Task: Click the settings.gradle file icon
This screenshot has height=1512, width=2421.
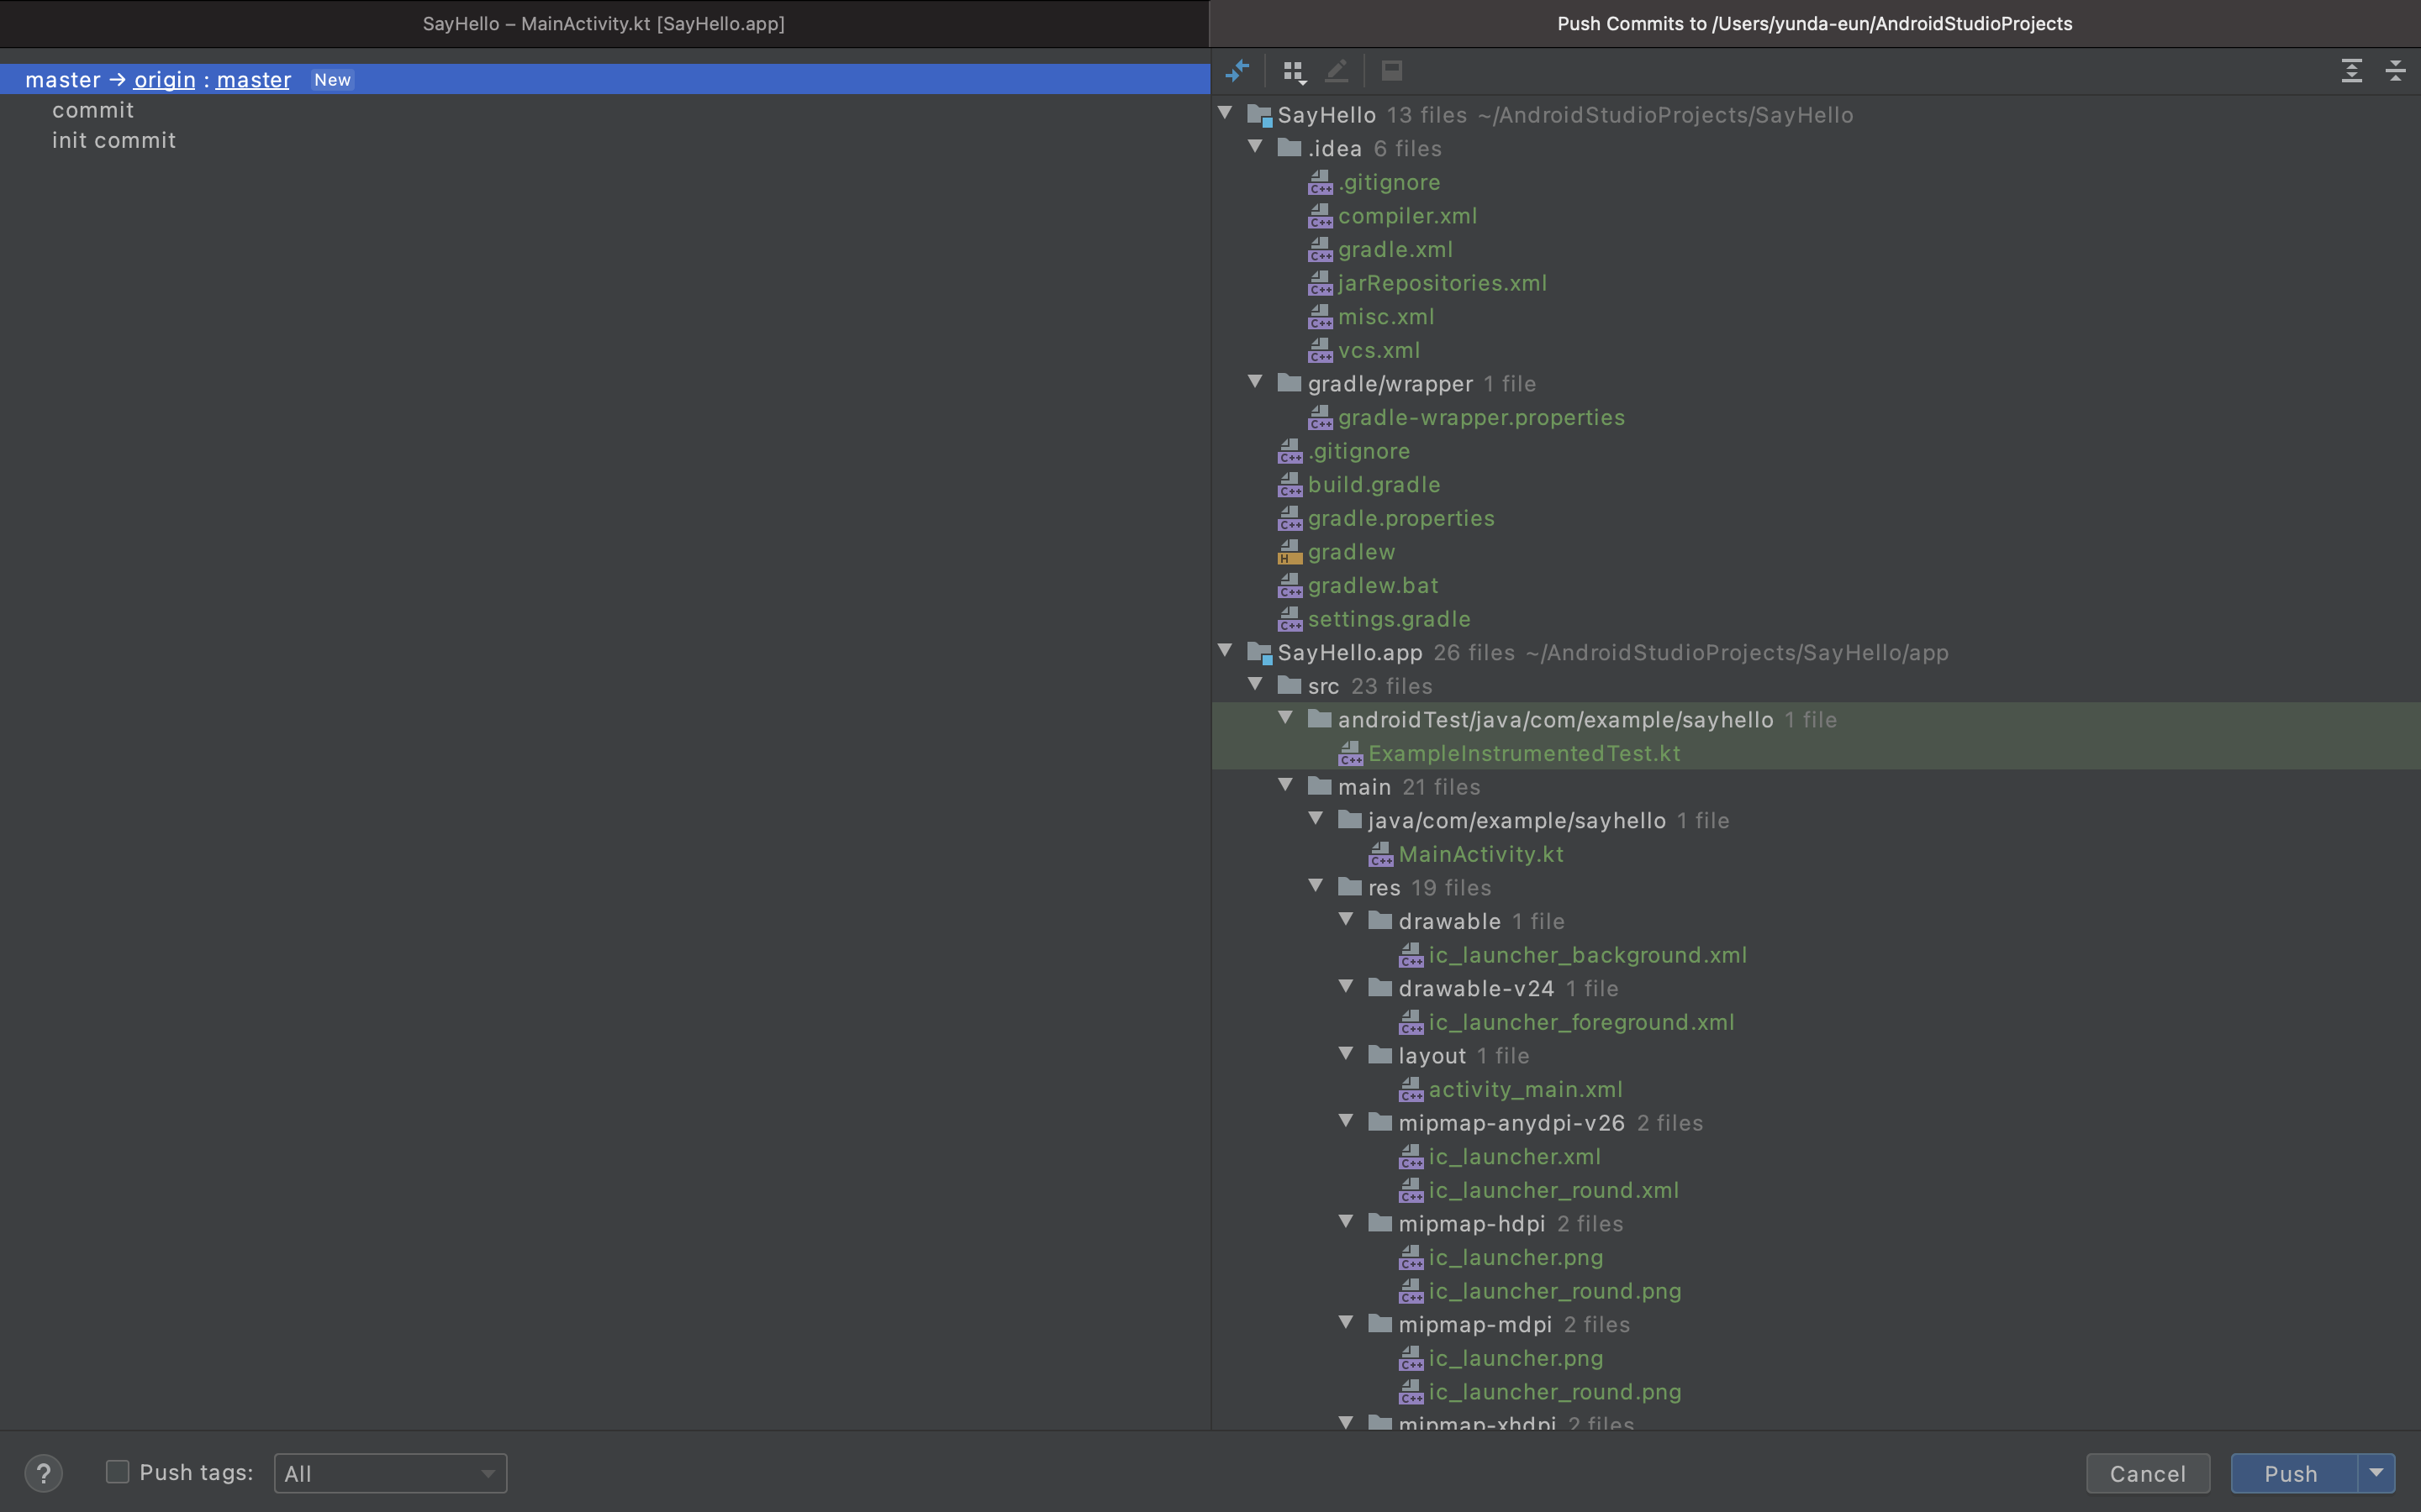Action: point(1290,619)
